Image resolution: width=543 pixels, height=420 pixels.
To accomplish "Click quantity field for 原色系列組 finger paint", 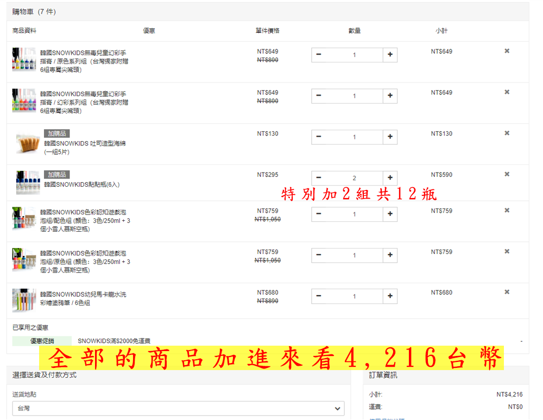I will point(354,55).
